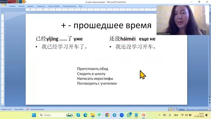Open the Notepad app on taskbar
Screen dimensions: 211x119
(x=136, y=115)
